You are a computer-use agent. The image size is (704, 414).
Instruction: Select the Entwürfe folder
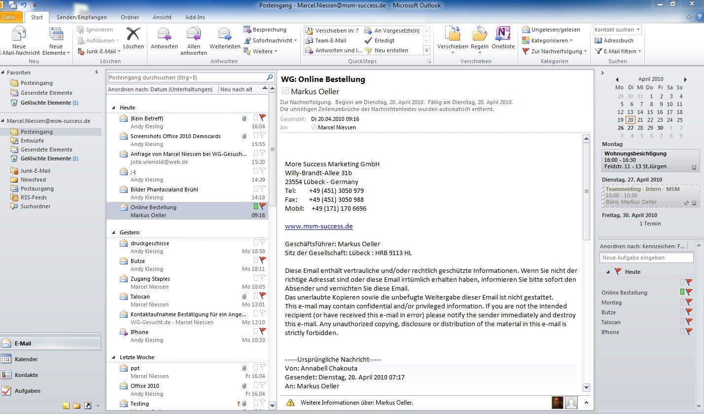32,141
